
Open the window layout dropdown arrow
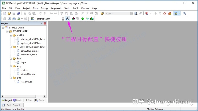click(x=179, y=13)
